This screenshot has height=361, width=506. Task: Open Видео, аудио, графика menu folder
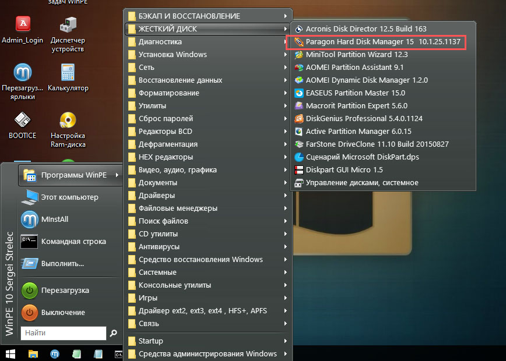click(208, 170)
